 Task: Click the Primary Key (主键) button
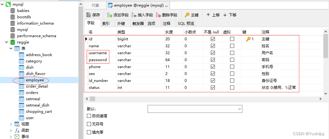pyautogui.click(x=192, y=15)
